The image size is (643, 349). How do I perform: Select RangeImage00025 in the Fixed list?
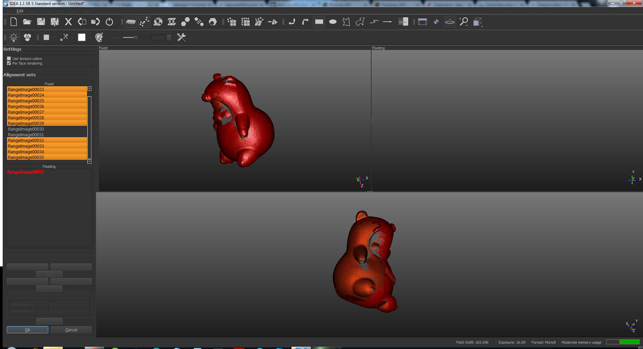coord(47,101)
